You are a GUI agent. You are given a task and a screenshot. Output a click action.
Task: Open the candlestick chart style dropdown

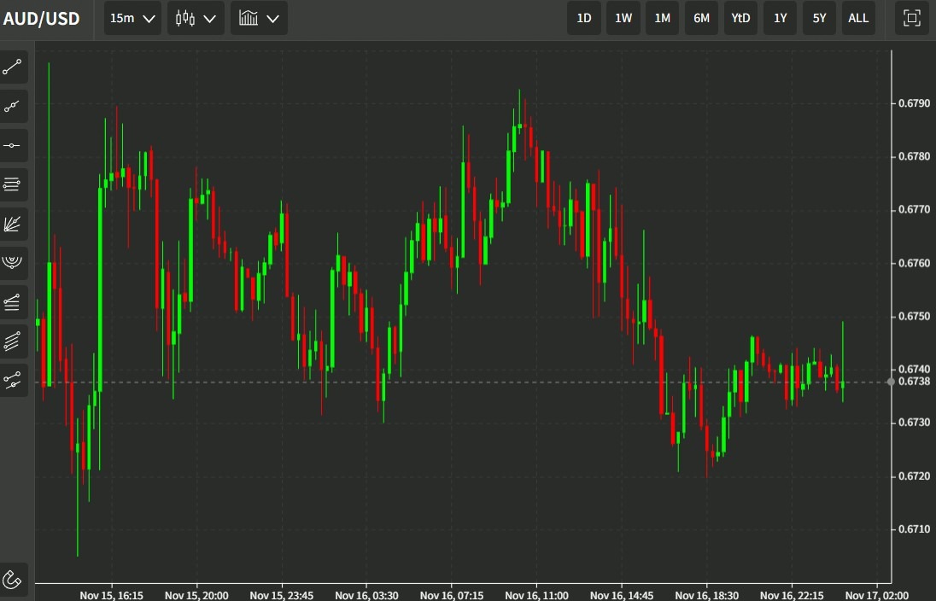(196, 18)
